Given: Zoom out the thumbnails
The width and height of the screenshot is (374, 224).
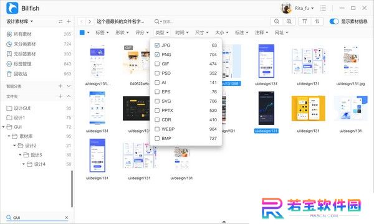Looking at the screenshot, I should (276, 21).
